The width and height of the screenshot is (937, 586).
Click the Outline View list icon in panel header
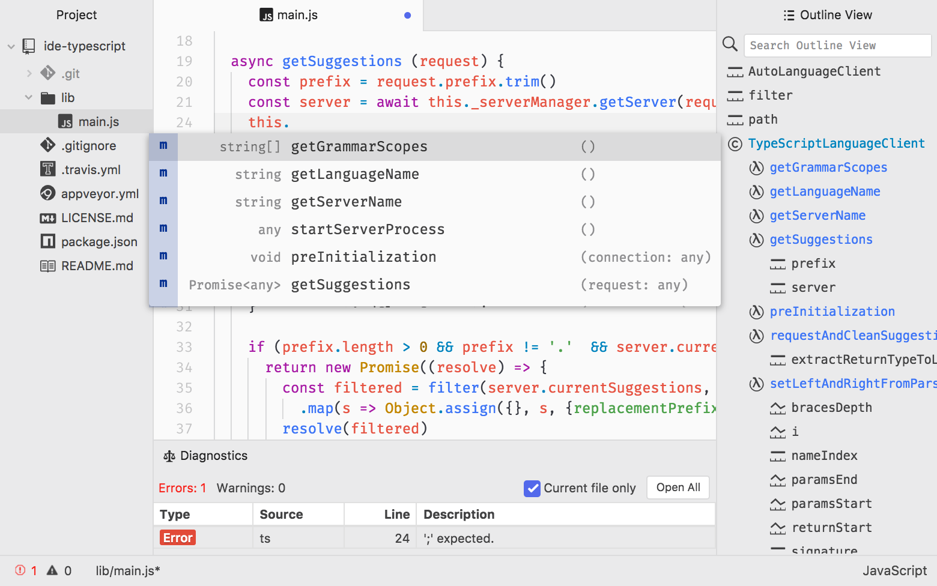click(x=789, y=14)
